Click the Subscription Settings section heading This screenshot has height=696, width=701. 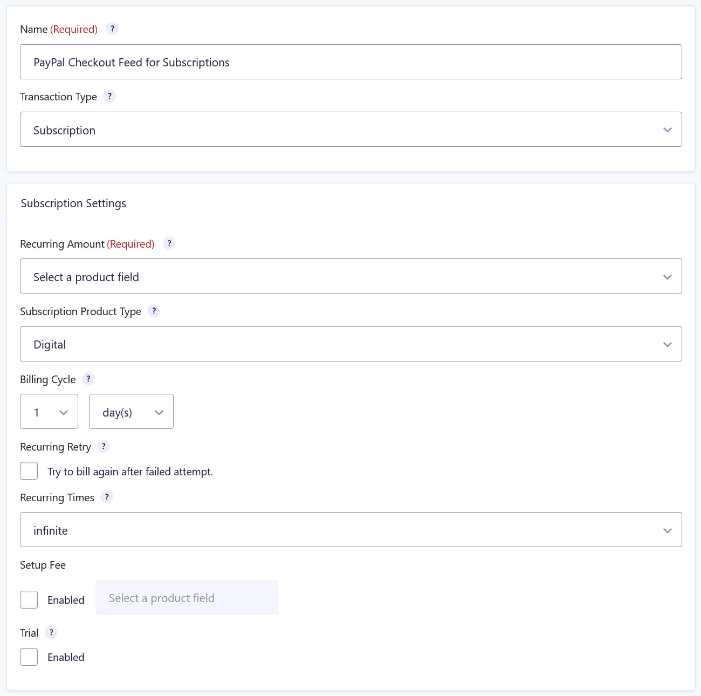click(73, 203)
